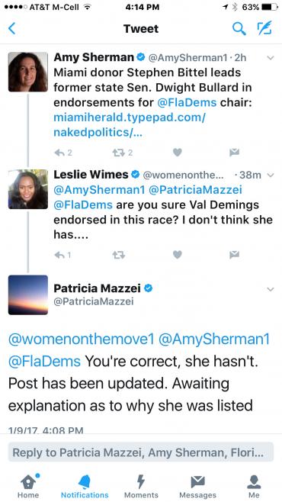Go back using the top-left chevron
282x502 pixels.
[12, 28]
